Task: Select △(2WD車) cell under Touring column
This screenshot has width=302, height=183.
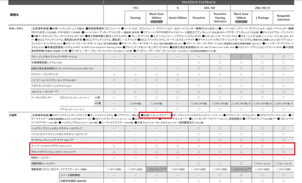Action: pos(135,103)
